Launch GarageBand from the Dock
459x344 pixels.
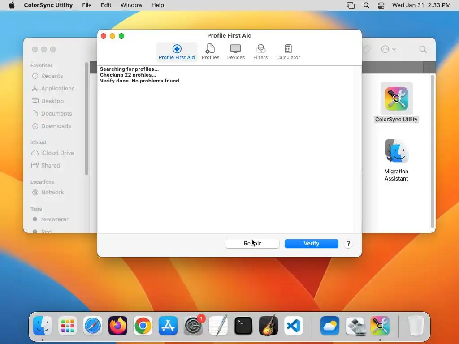click(x=268, y=326)
